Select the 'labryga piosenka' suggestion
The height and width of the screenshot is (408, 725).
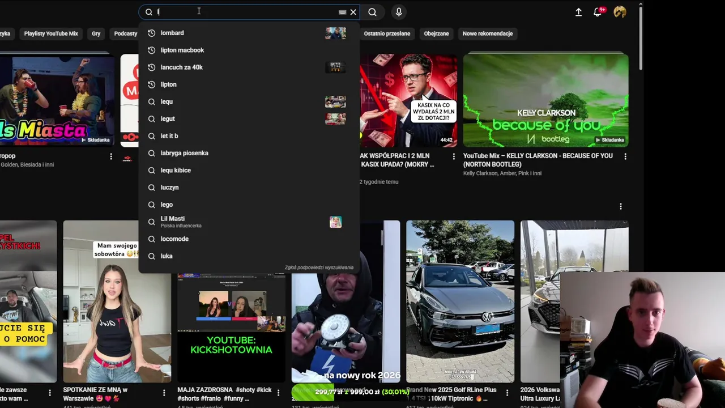tap(249, 153)
